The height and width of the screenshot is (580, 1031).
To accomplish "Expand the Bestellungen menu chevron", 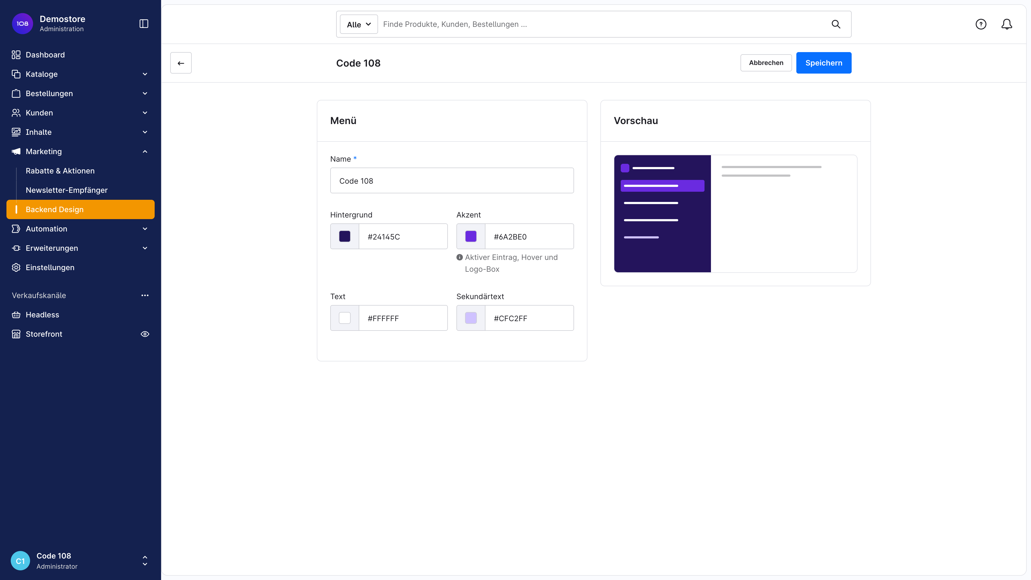I will tap(145, 93).
